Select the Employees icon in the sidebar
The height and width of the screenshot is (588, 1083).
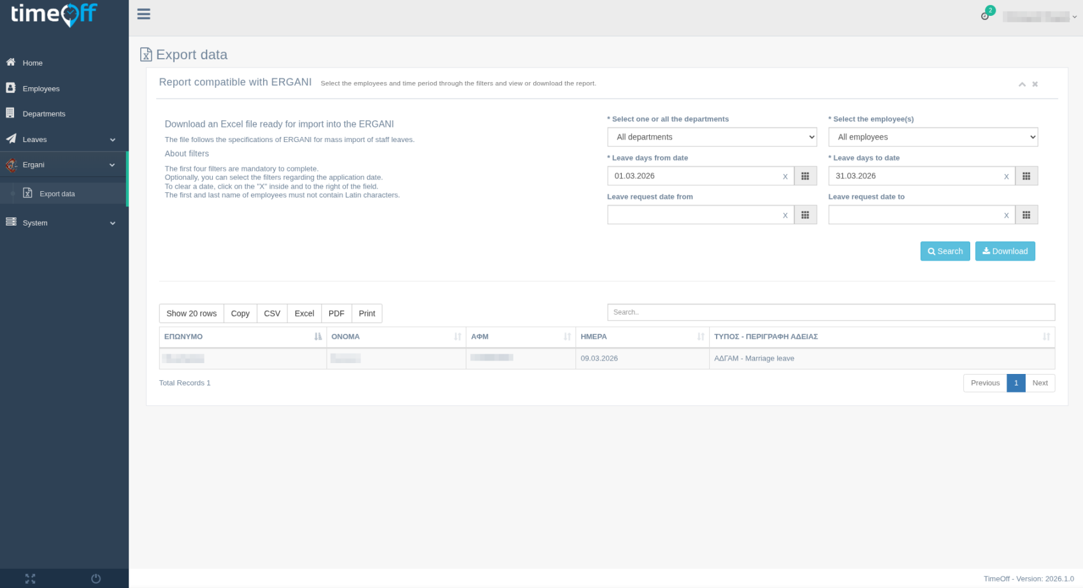(10, 88)
